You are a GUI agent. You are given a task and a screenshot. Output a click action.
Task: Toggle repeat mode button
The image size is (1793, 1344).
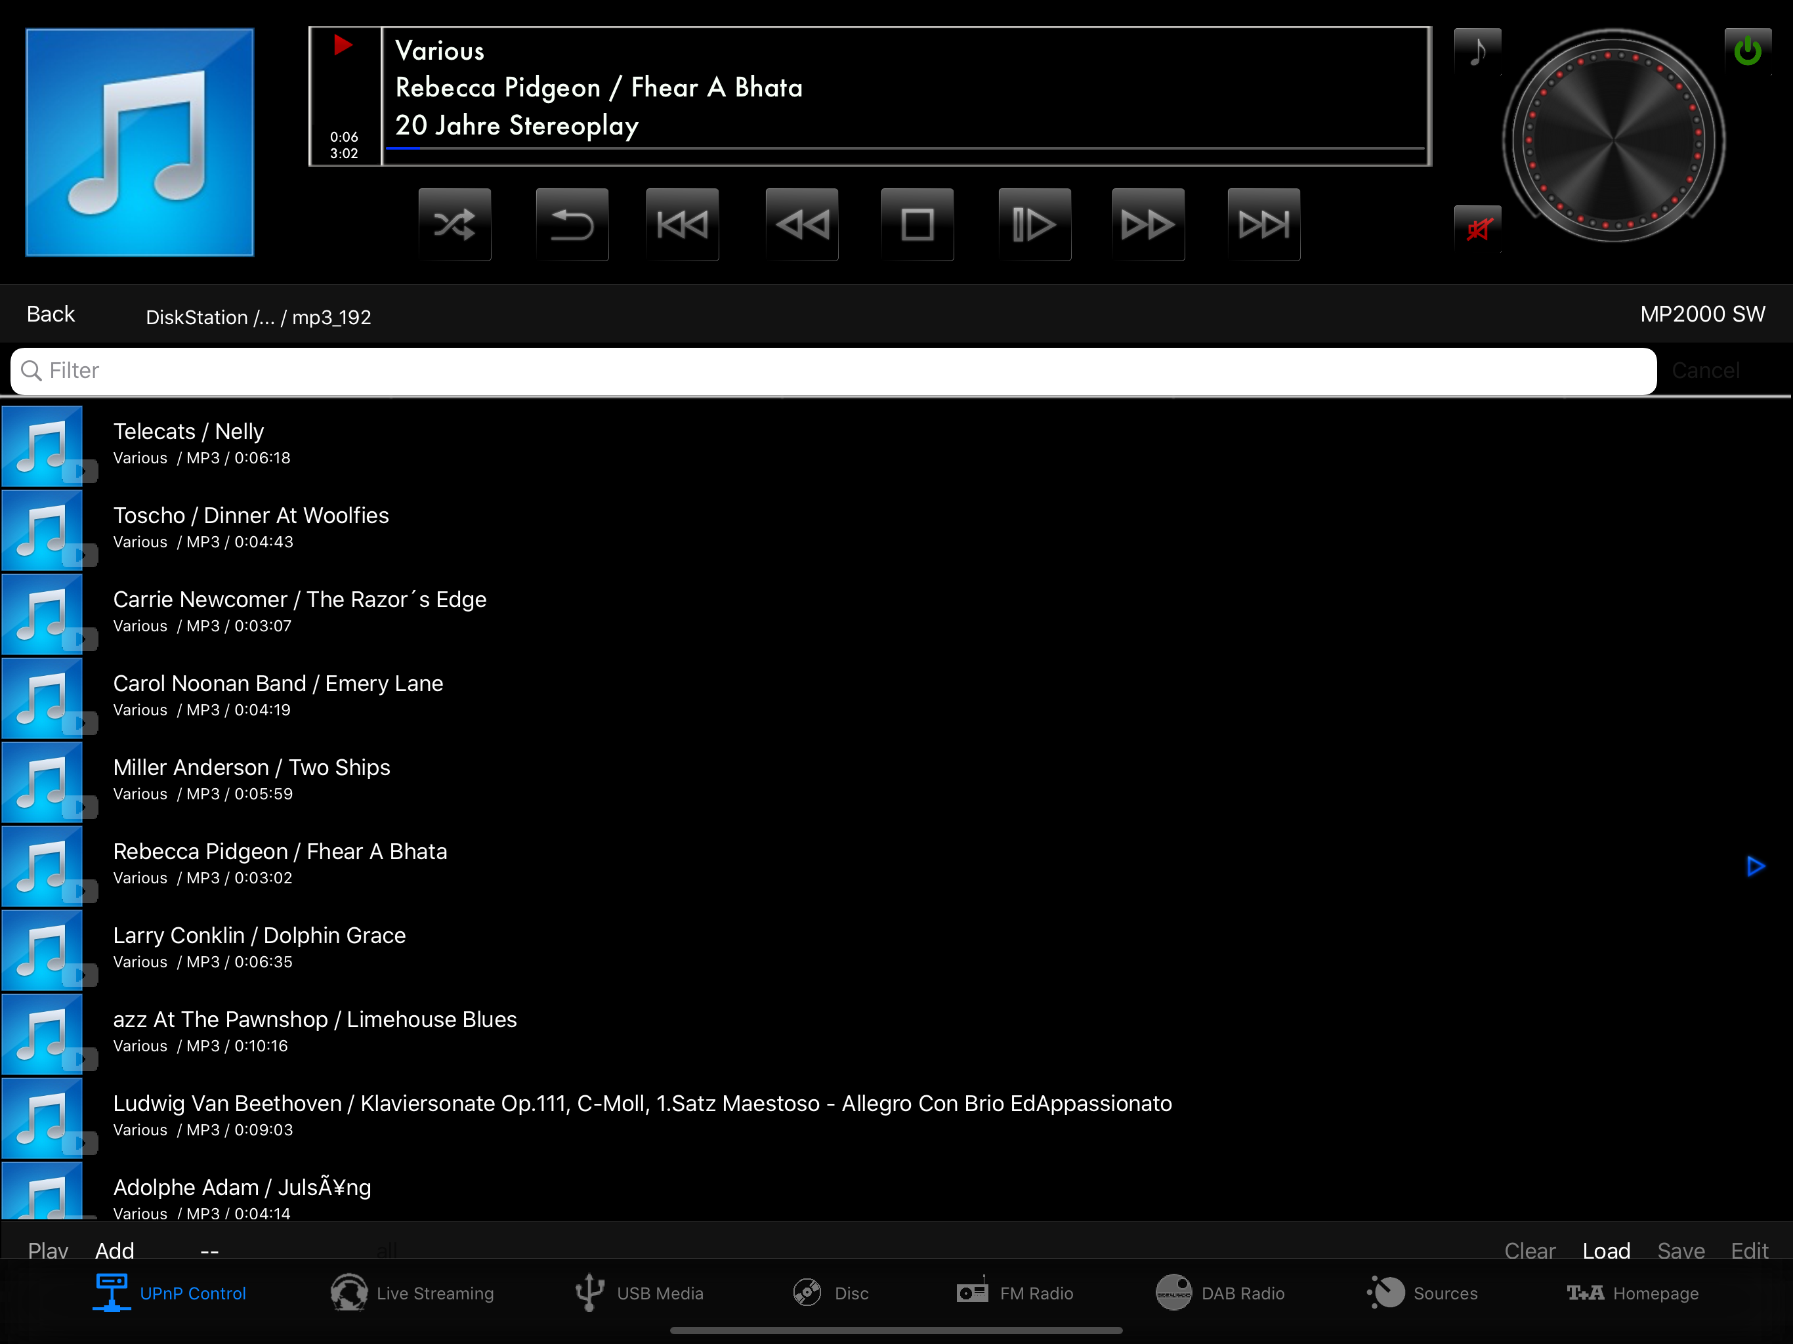click(x=572, y=224)
